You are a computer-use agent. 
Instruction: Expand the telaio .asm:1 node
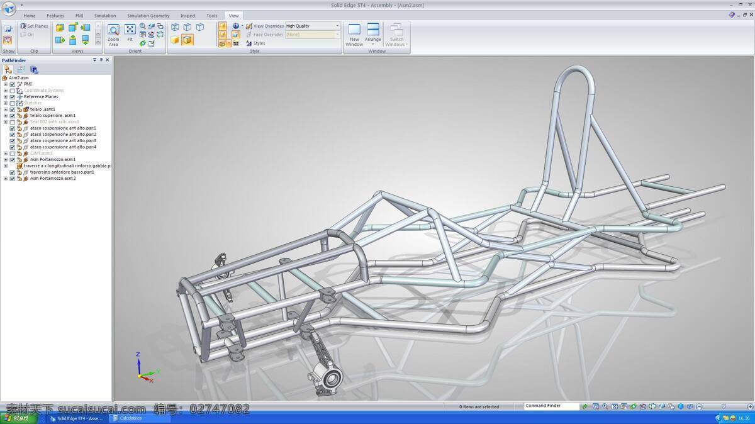(6, 109)
